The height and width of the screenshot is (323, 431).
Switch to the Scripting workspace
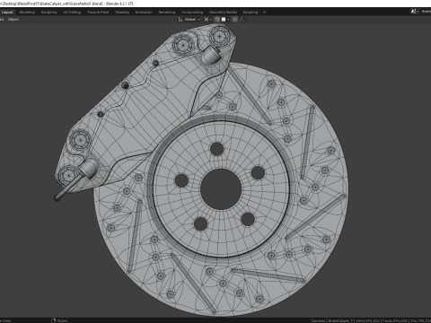click(x=251, y=12)
